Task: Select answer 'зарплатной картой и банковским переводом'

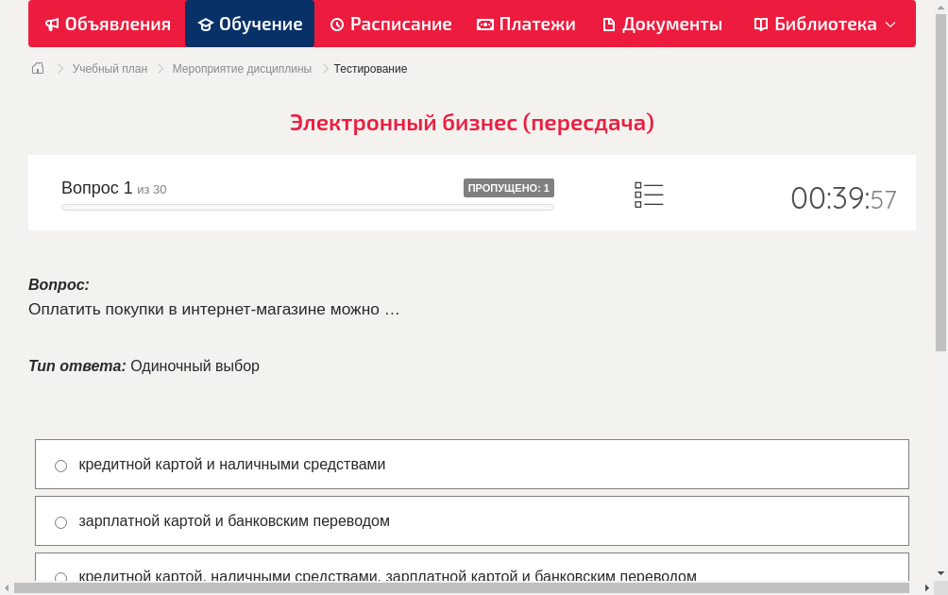Action: point(60,521)
